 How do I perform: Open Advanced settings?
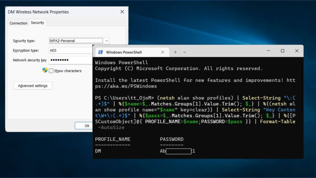33,86
